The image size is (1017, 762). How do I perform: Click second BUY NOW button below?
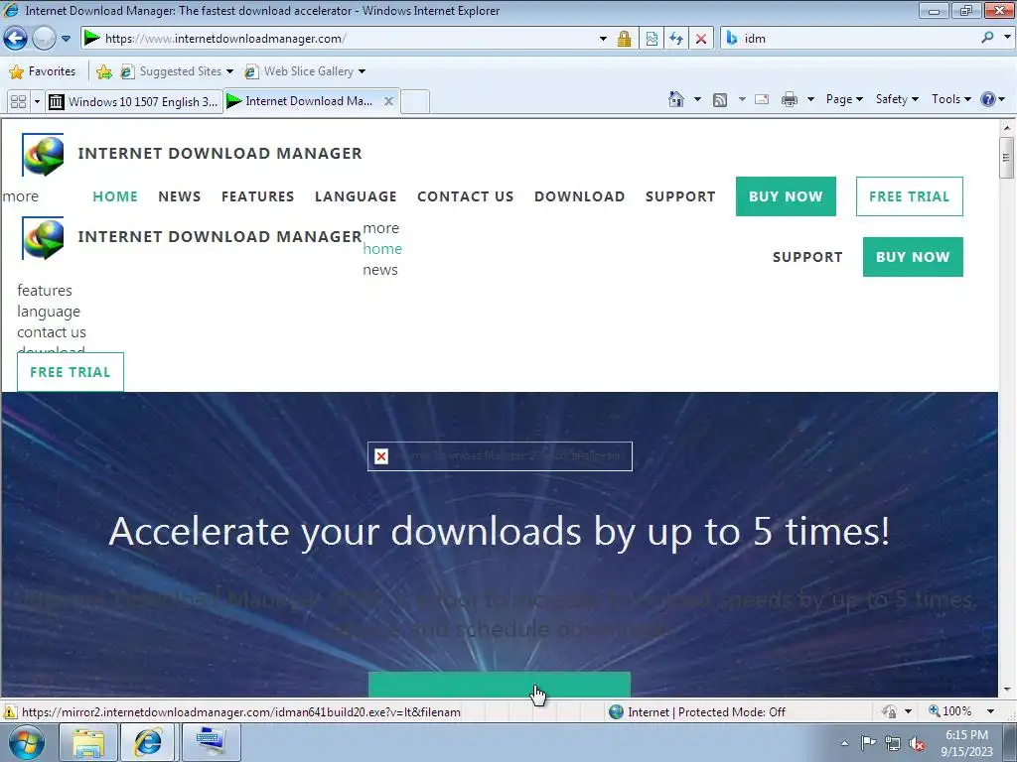(x=913, y=257)
